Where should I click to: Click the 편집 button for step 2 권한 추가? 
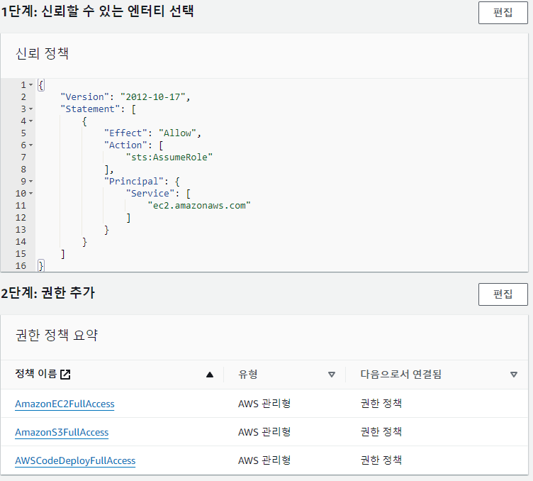pos(503,294)
